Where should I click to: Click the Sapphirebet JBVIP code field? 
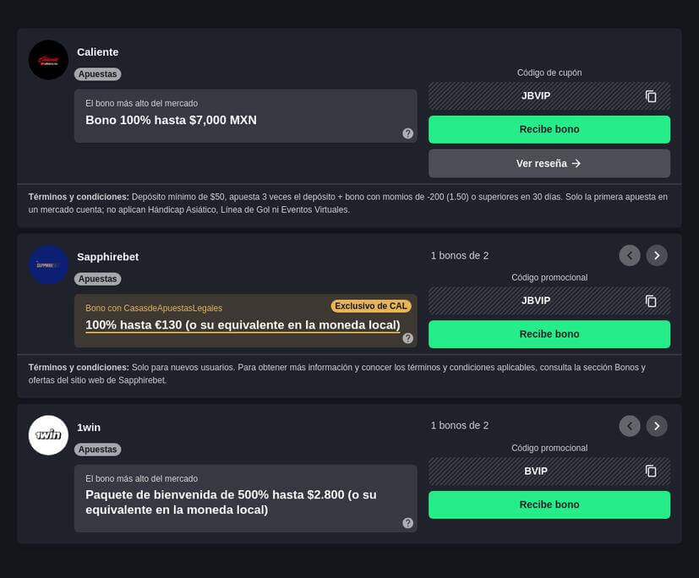(549, 301)
